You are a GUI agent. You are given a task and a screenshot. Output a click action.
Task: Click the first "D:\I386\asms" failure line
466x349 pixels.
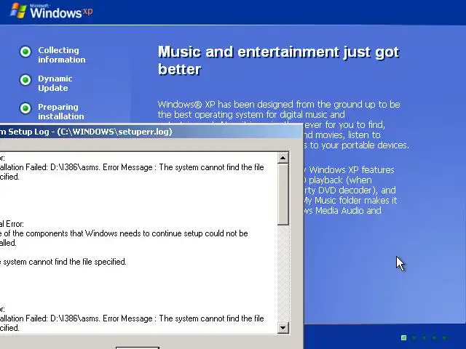click(132, 167)
